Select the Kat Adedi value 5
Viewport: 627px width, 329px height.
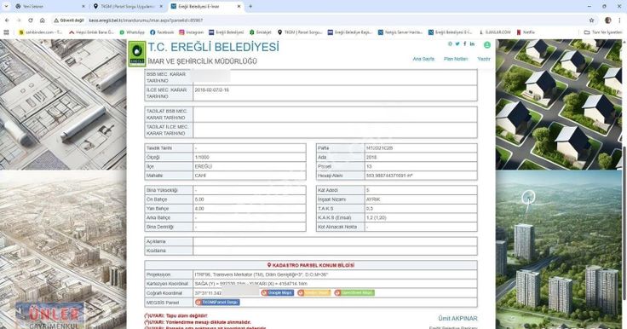click(367, 191)
